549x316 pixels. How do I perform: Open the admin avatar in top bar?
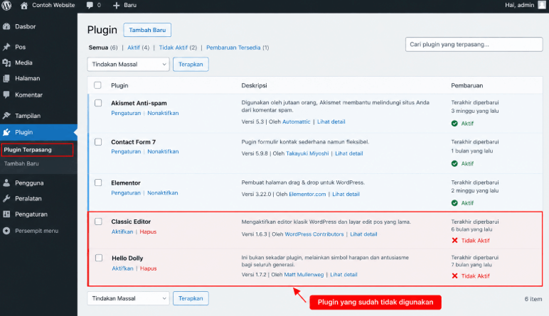pyautogui.click(x=543, y=5)
